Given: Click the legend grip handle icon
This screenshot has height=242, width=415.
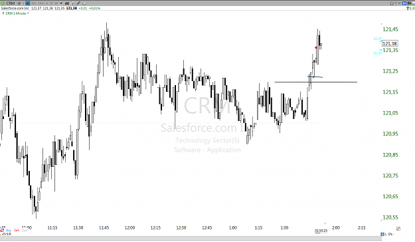Looking at the screenshot, I should click(3, 13).
